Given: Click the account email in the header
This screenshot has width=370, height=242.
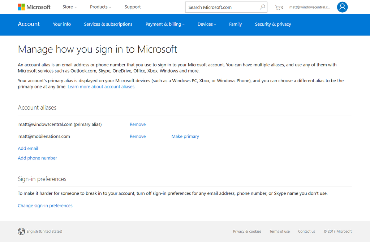Looking at the screenshot, I should (310, 7).
